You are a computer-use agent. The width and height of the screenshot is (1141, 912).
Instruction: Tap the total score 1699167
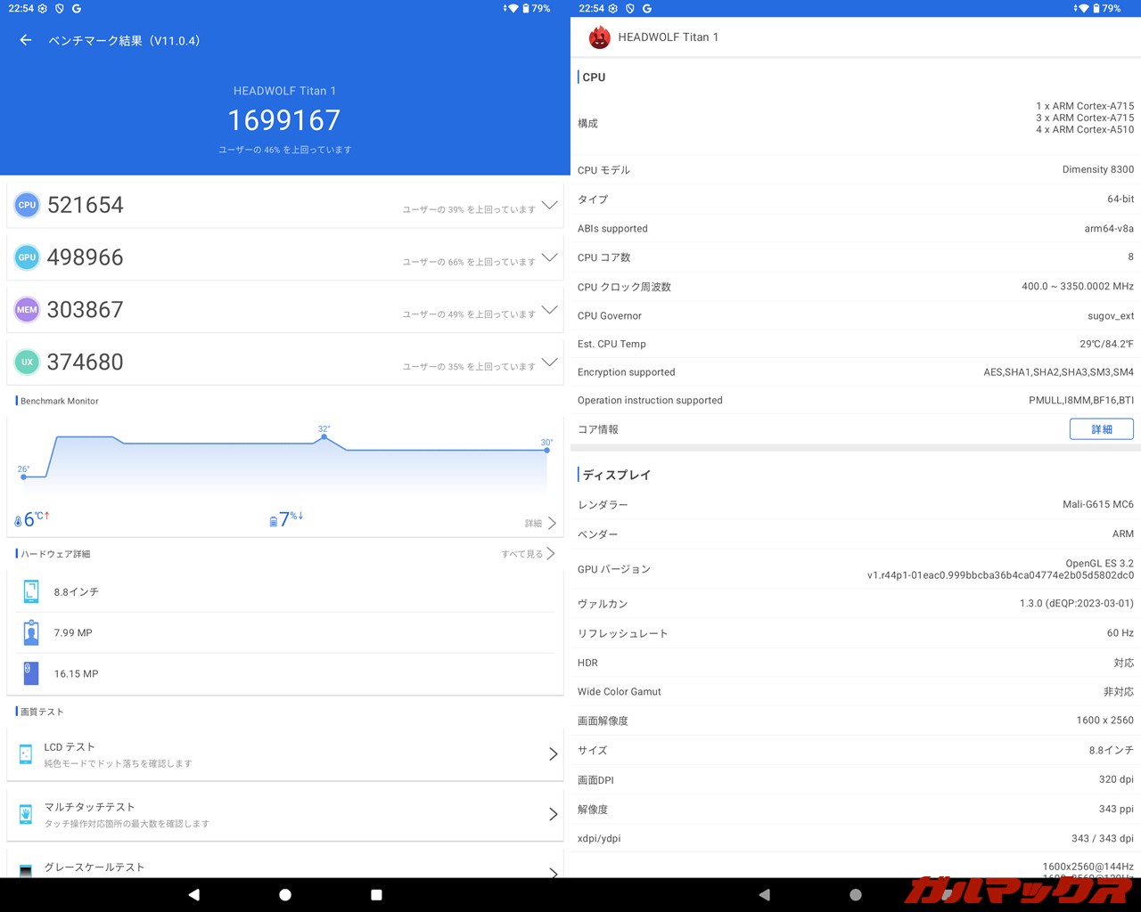(x=284, y=120)
